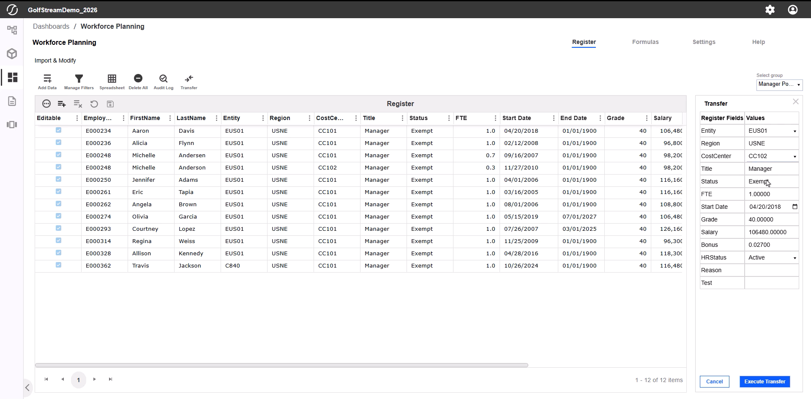Toggle Editable checkbox for Eric Tapia
Screen dimensions: 811x399
58,191
